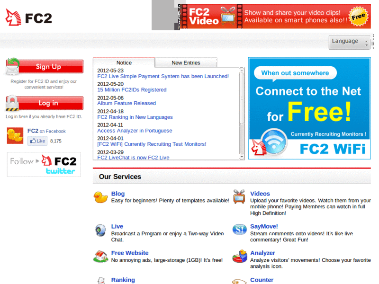Switch to the New Entries tab
379x284 pixels.
coord(186,63)
